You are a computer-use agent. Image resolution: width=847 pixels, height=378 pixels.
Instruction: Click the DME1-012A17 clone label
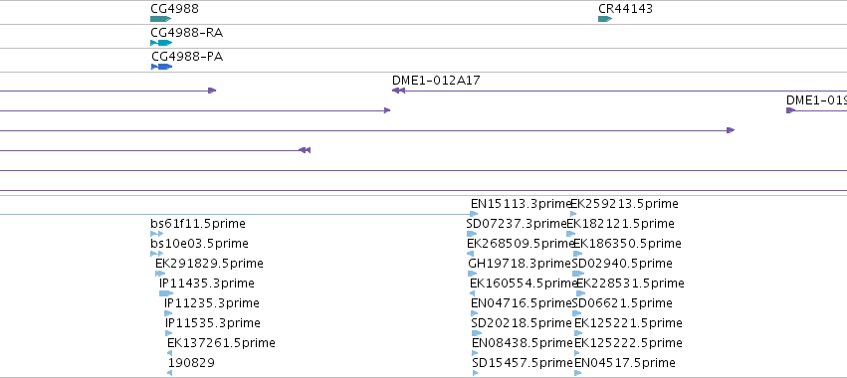click(436, 81)
